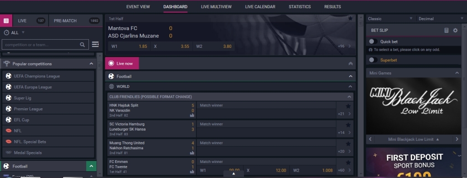Click the search magnifier icon

[x=83, y=45]
